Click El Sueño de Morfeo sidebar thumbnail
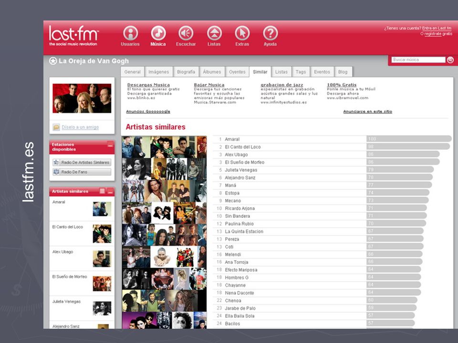 coord(102,283)
